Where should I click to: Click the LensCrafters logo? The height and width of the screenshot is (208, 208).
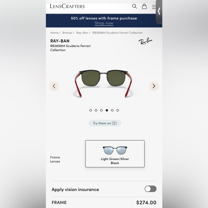67,6
